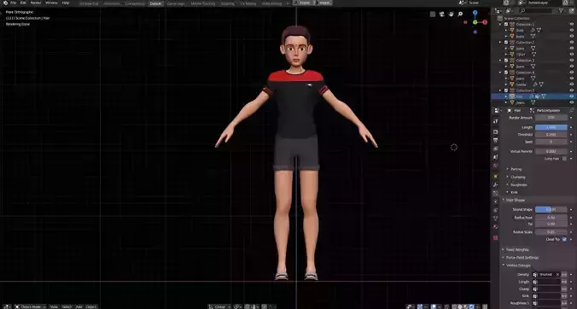Click the modifier wrench icon on Body row
The width and height of the screenshot is (577, 309).
532,30
